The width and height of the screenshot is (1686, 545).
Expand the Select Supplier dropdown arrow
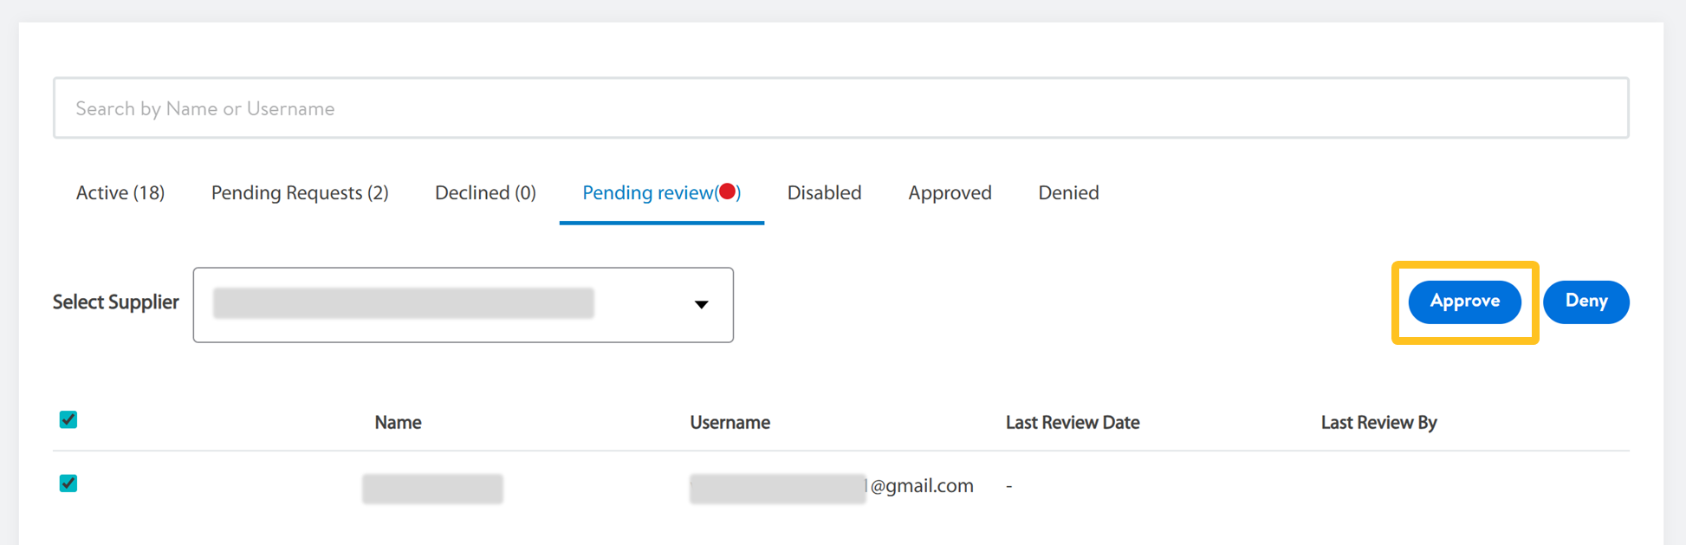click(701, 304)
